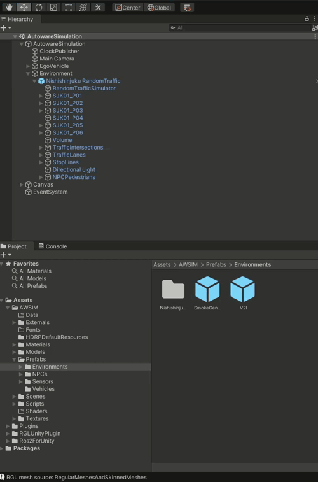Expand NPCPedestrians object

[41, 177]
